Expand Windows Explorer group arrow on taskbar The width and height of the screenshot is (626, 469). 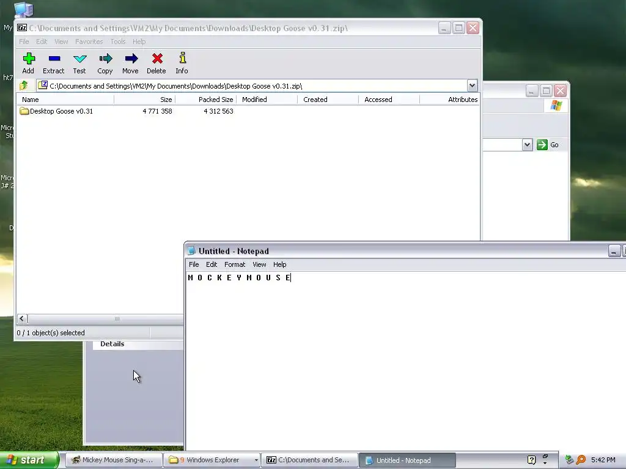(x=256, y=460)
